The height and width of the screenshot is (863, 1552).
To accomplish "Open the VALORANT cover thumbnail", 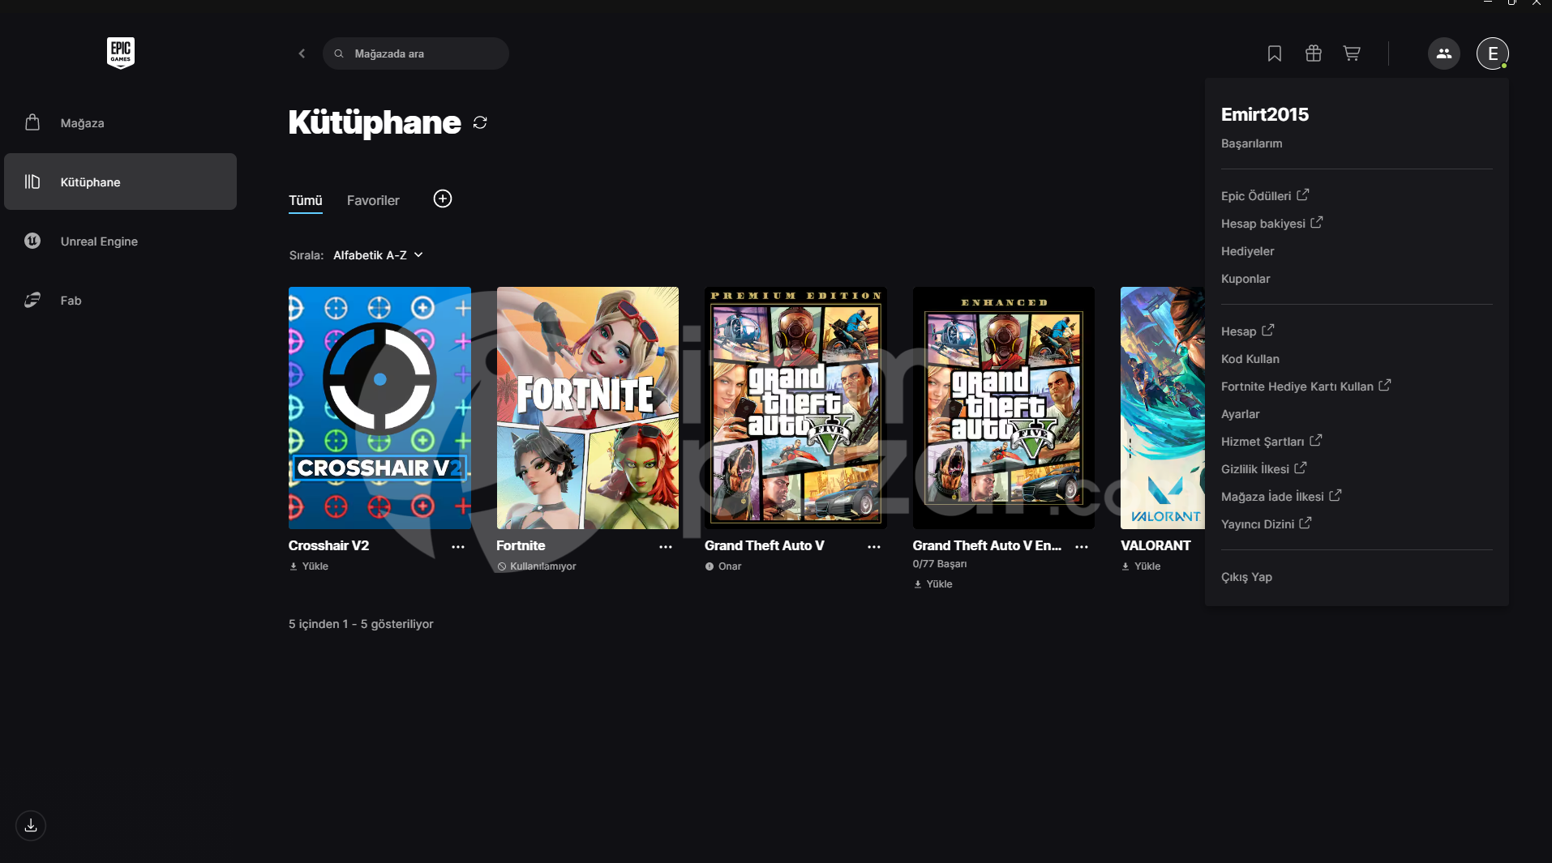I will point(1163,408).
